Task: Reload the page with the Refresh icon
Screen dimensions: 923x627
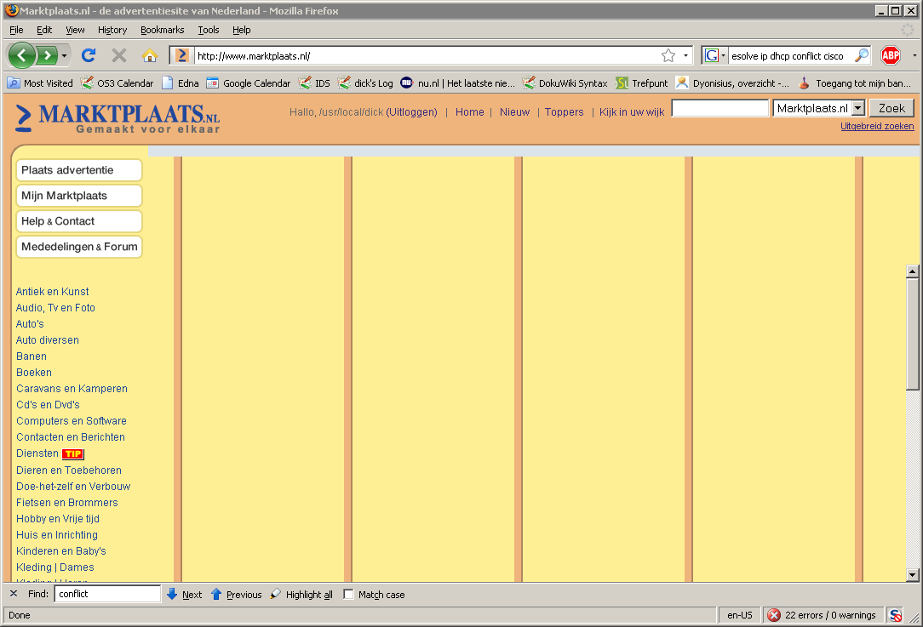Action: point(89,55)
